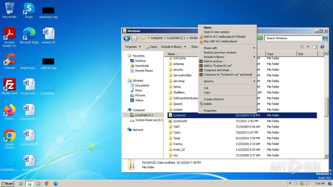Click the Explorer help question mark icon
Viewport: 333px width, 187px height.
[322, 47]
